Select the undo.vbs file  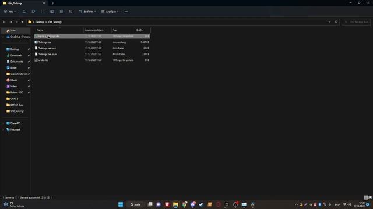(92, 60)
